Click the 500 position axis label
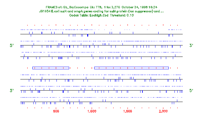The height and width of the screenshot is (136, 203). point(56,111)
